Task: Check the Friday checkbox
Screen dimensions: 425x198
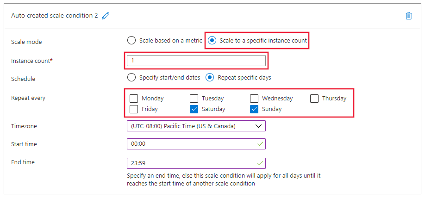Action: (x=134, y=109)
